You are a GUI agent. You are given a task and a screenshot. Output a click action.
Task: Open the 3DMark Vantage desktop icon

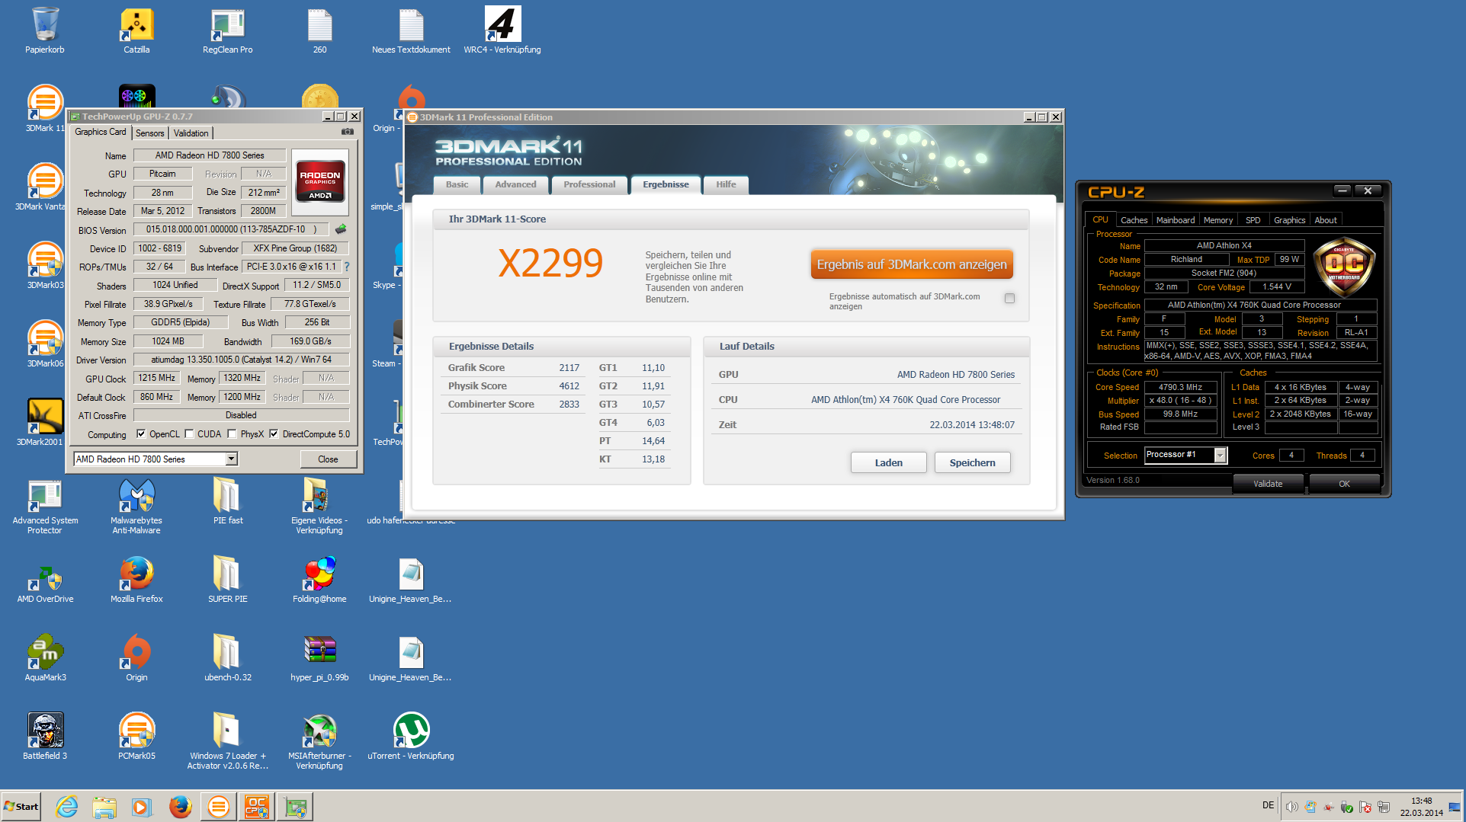[x=45, y=187]
